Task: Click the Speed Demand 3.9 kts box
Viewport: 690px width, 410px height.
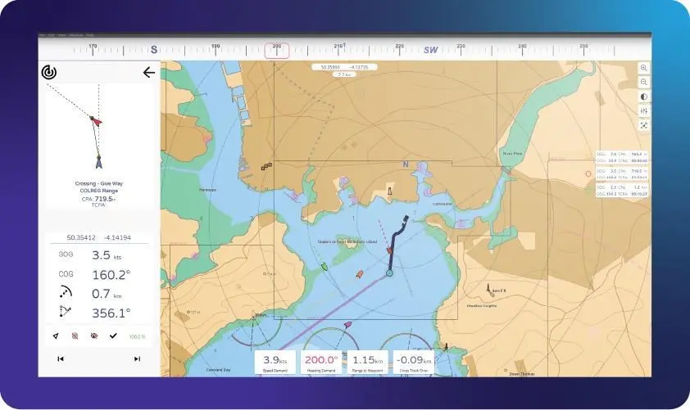Action: [x=275, y=363]
